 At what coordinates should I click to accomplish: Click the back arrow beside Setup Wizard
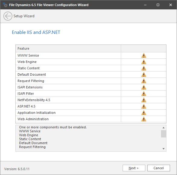[x=8, y=16]
